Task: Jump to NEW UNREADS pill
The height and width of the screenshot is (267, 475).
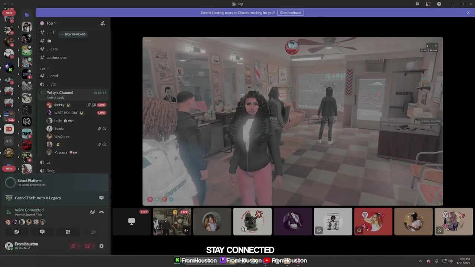Action: 73,34
